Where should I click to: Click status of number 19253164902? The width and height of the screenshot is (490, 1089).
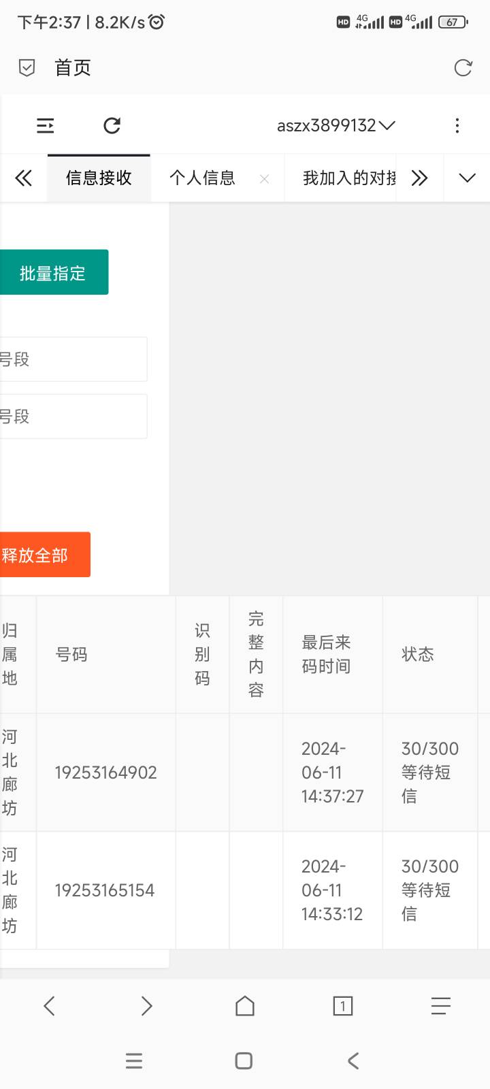[430, 773]
